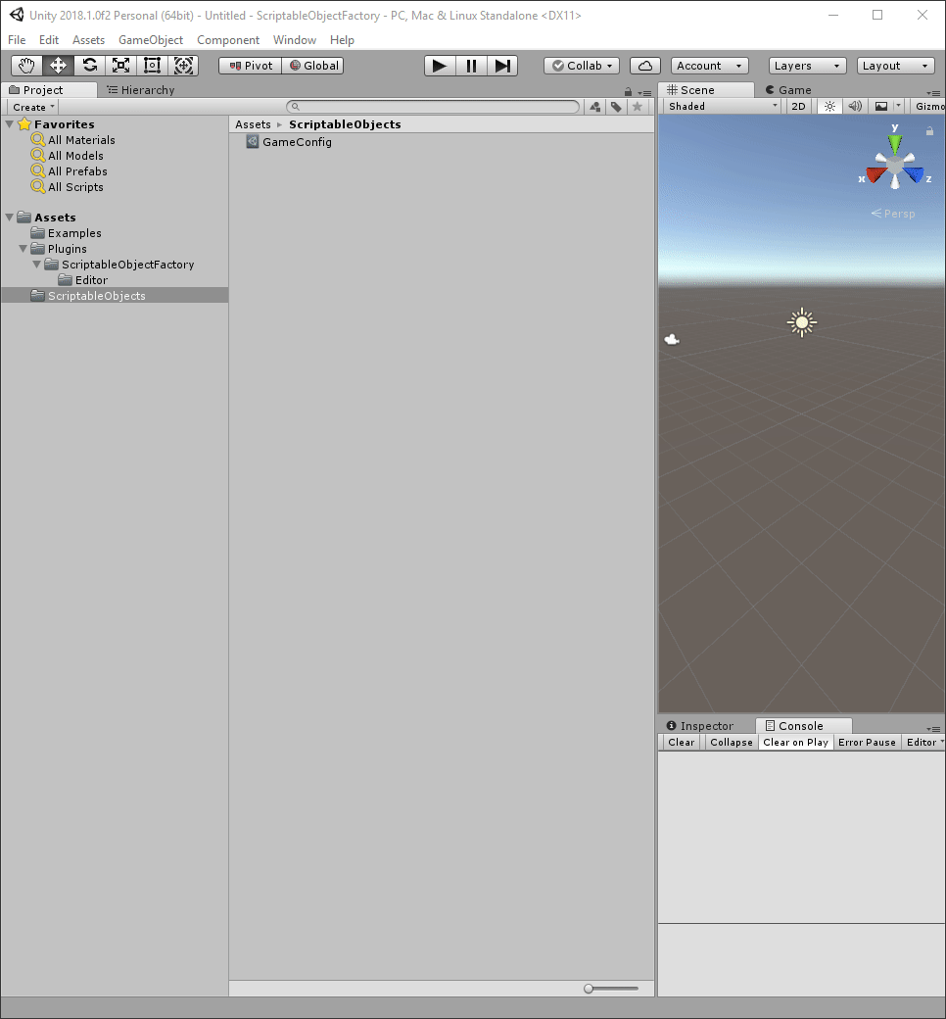
Task: Toggle Pivot/Center handle position
Action: point(250,66)
